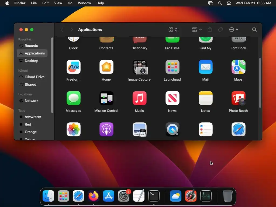Open the Trash in the Dock
Screen dimensions: 276x207
click(x=228, y=196)
